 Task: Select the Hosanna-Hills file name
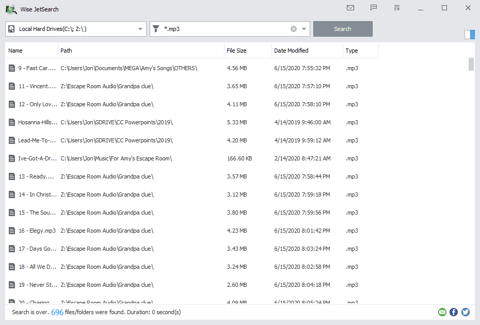click(38, 122)
